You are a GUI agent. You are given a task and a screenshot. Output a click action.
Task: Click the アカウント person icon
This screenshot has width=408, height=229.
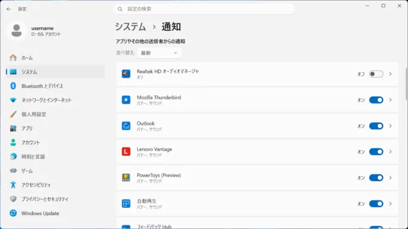pyautogui.click(x=13, y=142)
